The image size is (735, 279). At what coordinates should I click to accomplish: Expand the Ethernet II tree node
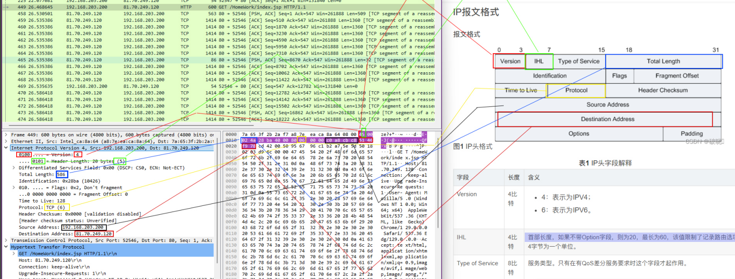pos(6,142)
